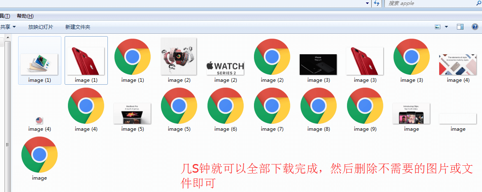The width and height of the screenshot is (482, 192).
Task: Open the 共享 share dropdown
Action: pyautogui.click(x=8, y=27)
